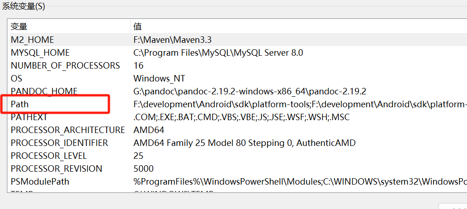This screenshot has width=467, height=209.
Task: Click the AMD64 Family 25 identifier value
Action: coord(245,143)
